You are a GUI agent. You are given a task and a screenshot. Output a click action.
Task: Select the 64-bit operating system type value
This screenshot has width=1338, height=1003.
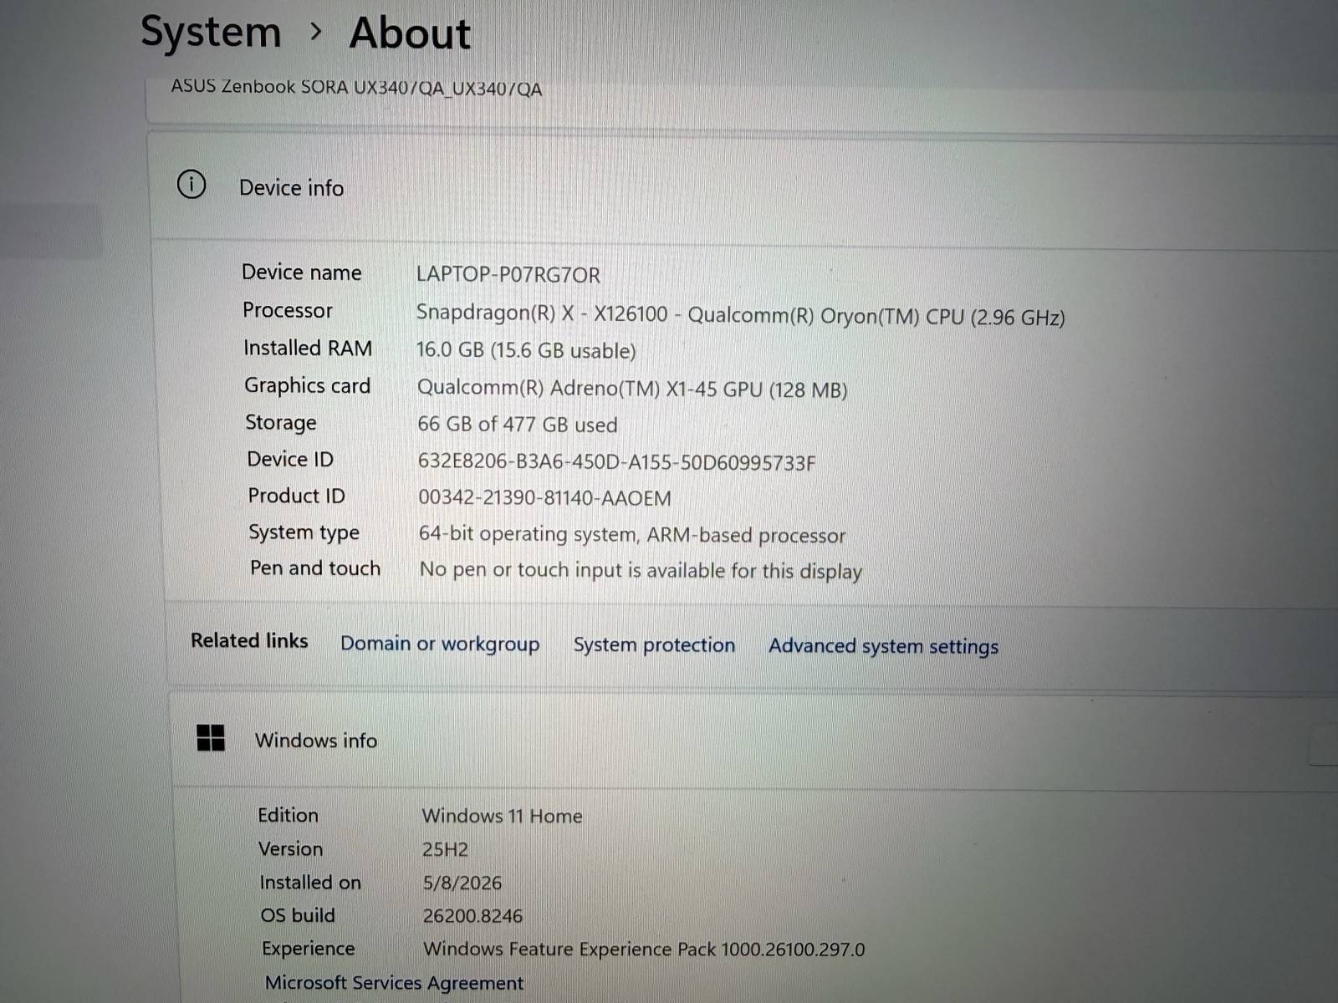pyautogui.click(x=632, y=534)
